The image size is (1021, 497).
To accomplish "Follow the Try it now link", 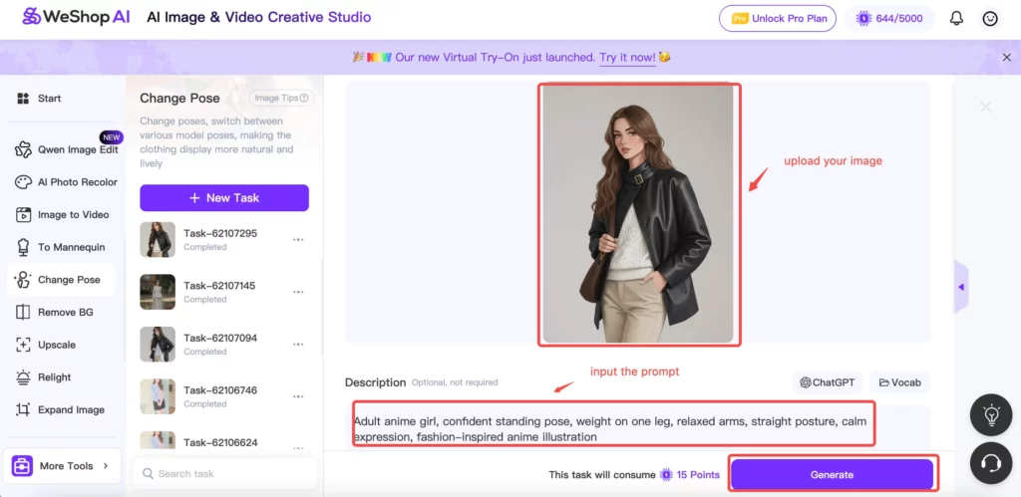I will tap(627, 58).
